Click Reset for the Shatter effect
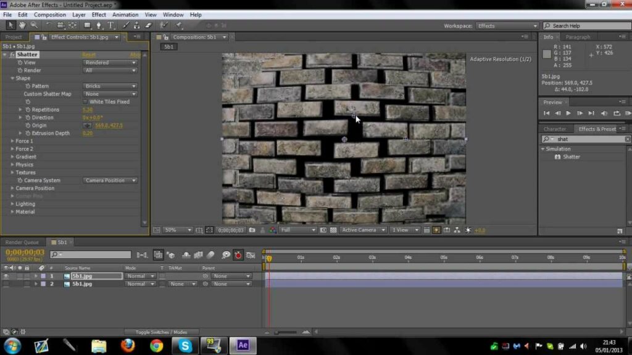Viewport: 632px width, 355px height. click(x=89, y=55)
